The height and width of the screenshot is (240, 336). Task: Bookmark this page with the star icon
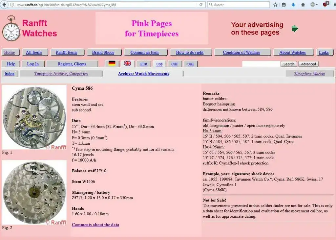click(x=275, y=5)
